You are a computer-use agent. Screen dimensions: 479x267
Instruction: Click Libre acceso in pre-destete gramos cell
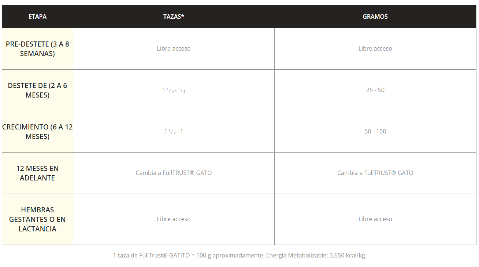(x=375, y=48)
